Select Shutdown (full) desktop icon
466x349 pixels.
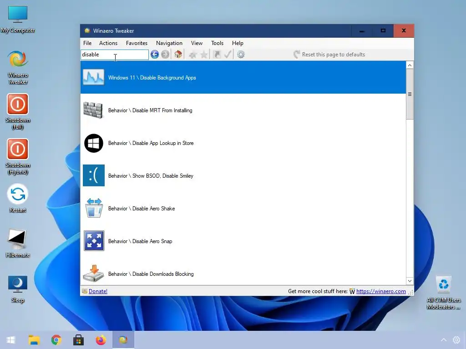tap(18, 112)
